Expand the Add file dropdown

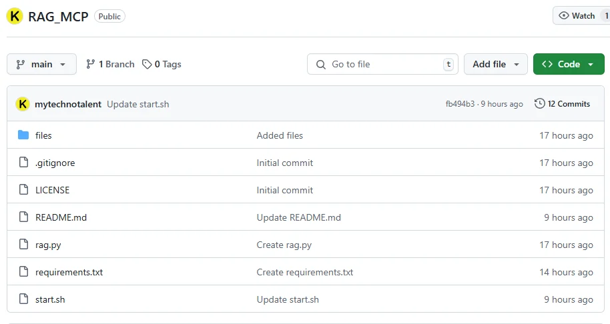[496, 64]
